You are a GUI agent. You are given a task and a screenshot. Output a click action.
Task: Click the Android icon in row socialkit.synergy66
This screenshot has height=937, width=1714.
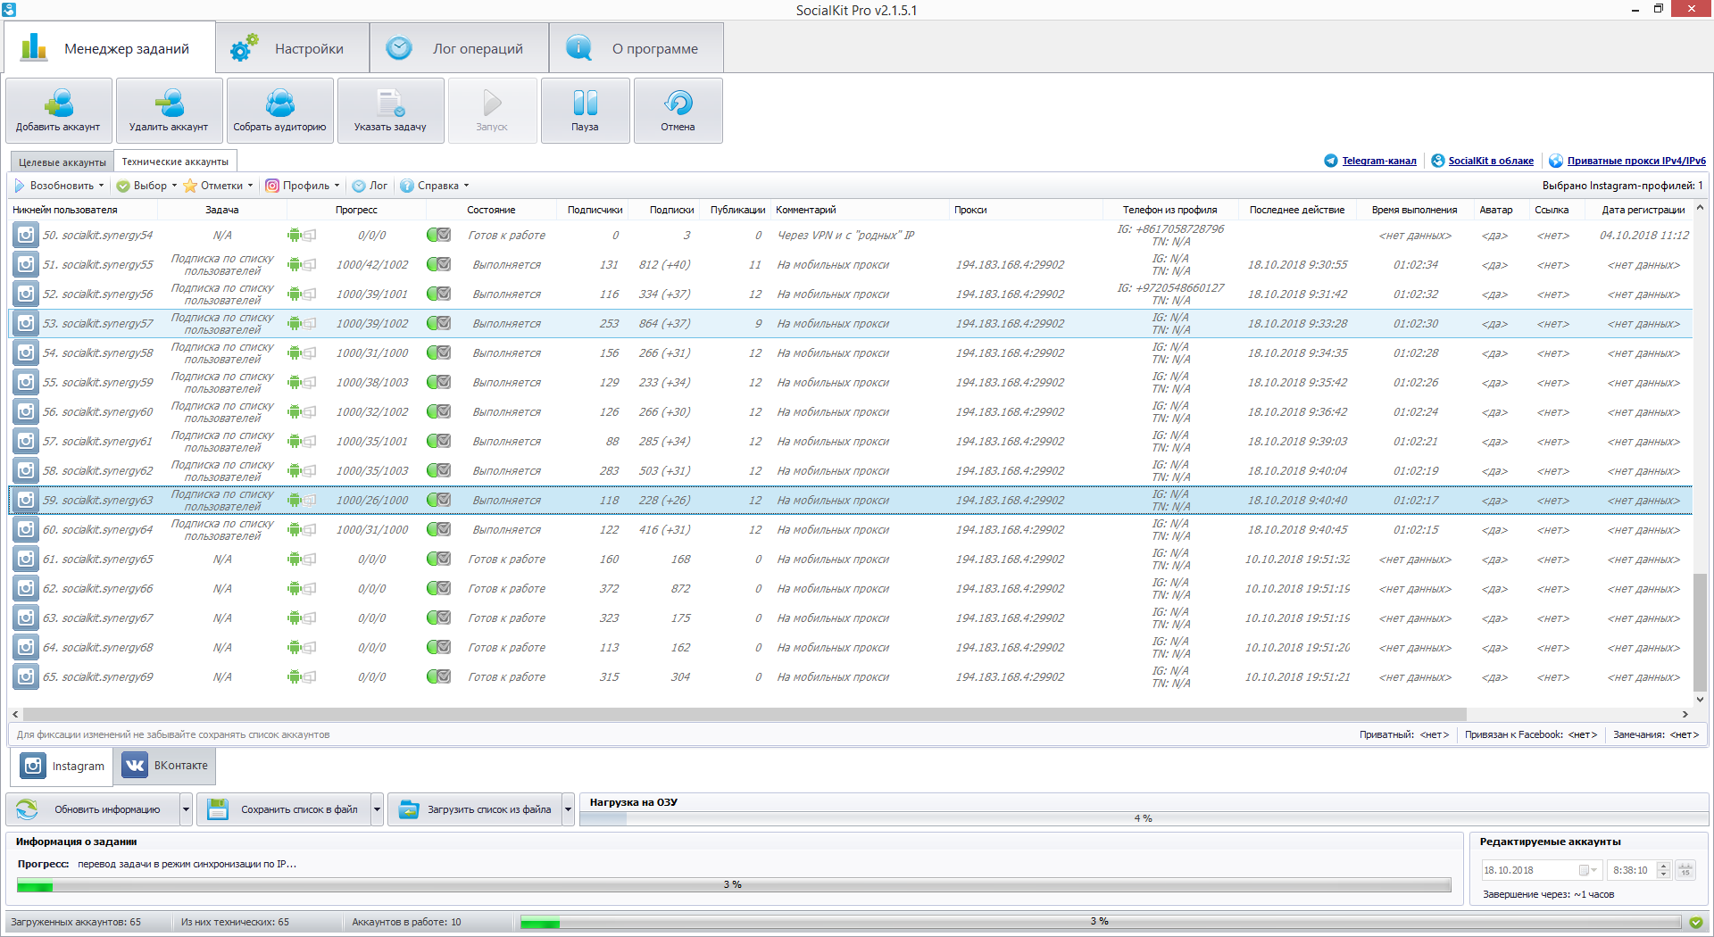(x=295, y=589)
